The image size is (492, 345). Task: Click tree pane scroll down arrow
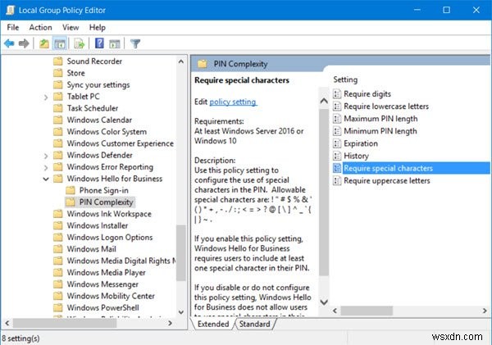pos(181,312)
